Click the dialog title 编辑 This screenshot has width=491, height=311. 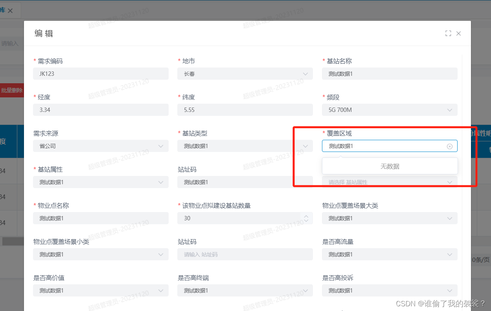(44, 33)
